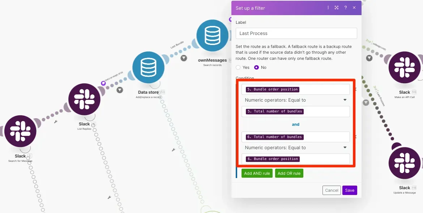Click field with 5. Bundle order position

click(296, 89)
